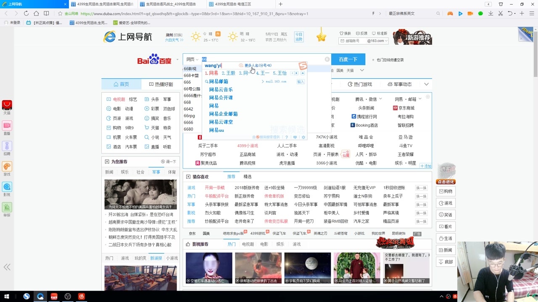Image resolution: width=538 pixels, height=302 pixels.
Task: Open the 游戏 gamepad sidebar icon
Action: point(7,167)
